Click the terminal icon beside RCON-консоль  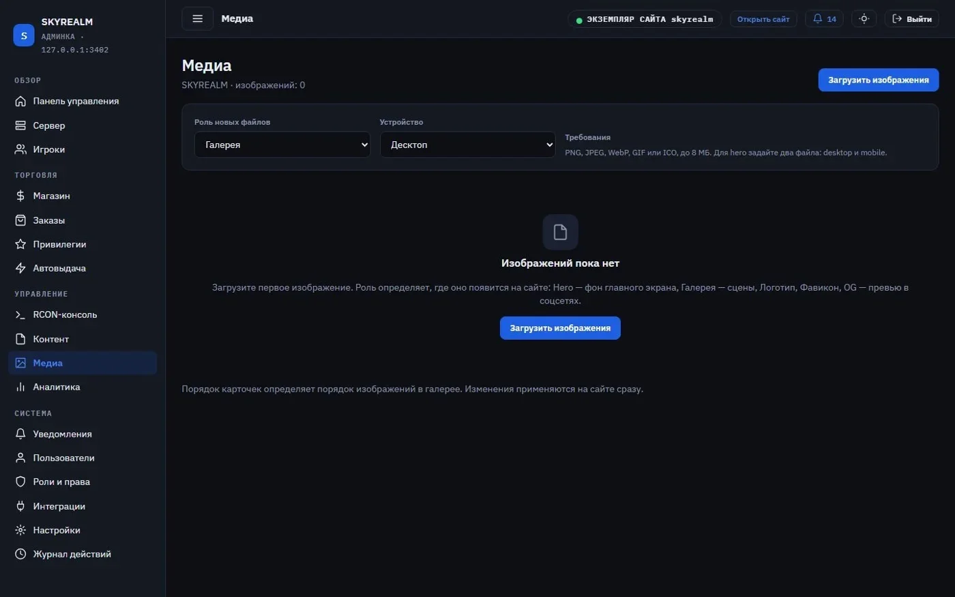20,315
